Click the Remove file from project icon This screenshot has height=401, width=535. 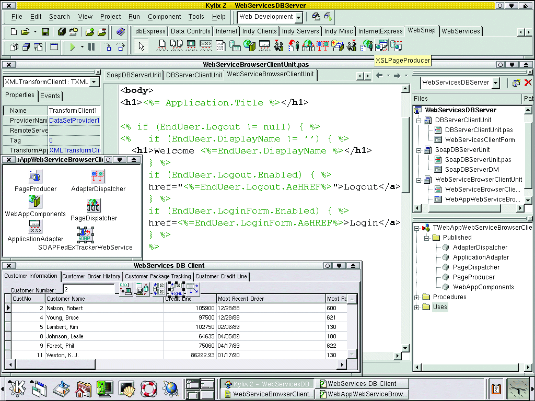pos(102,32)
